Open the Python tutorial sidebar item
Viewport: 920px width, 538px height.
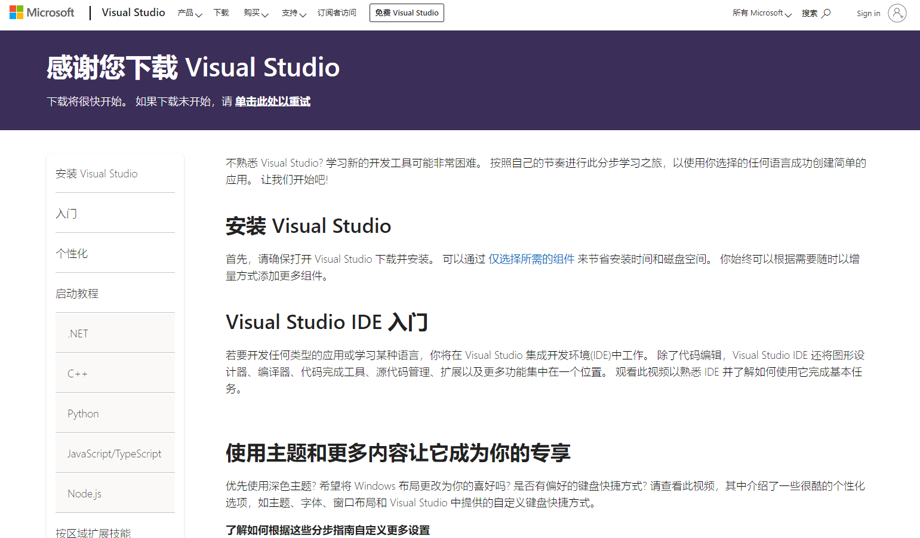(115, 413)
